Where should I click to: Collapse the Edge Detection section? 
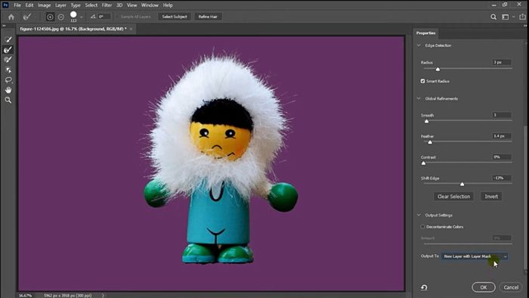click(419, 45)
